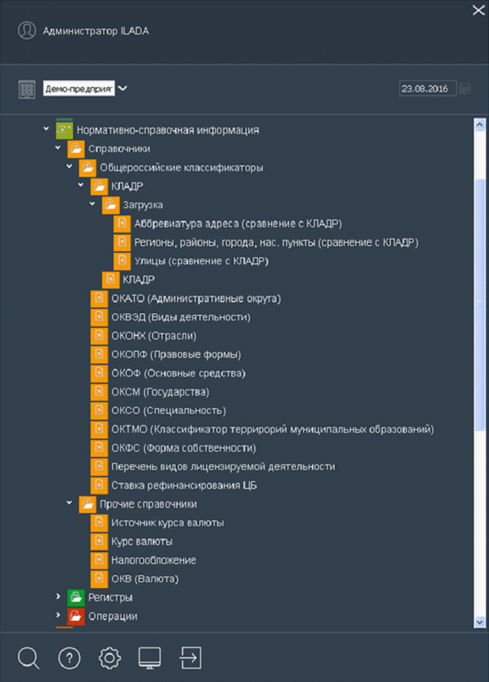Open the Демо-предприятие dropdown arrow

click(123, 88)
